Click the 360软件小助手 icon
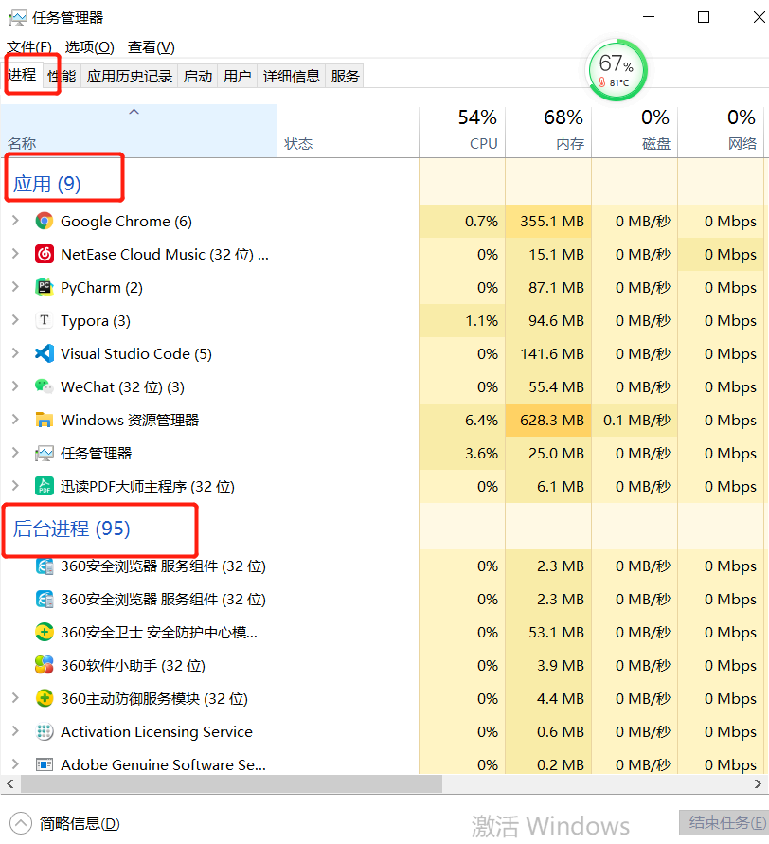769x844 pixels. point(44,665)
